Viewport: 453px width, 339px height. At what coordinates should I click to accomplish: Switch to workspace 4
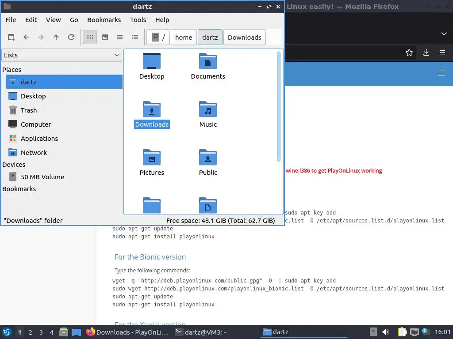pyautogui.click(x=52, y=332)
